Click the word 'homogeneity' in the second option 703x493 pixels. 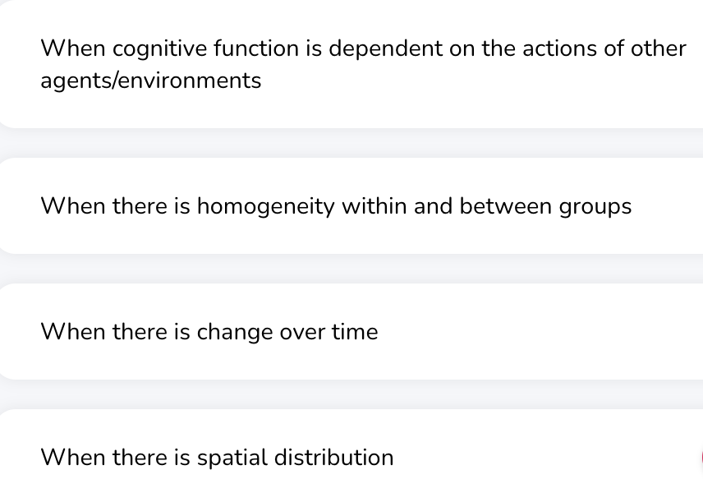(x=265, y=206)
